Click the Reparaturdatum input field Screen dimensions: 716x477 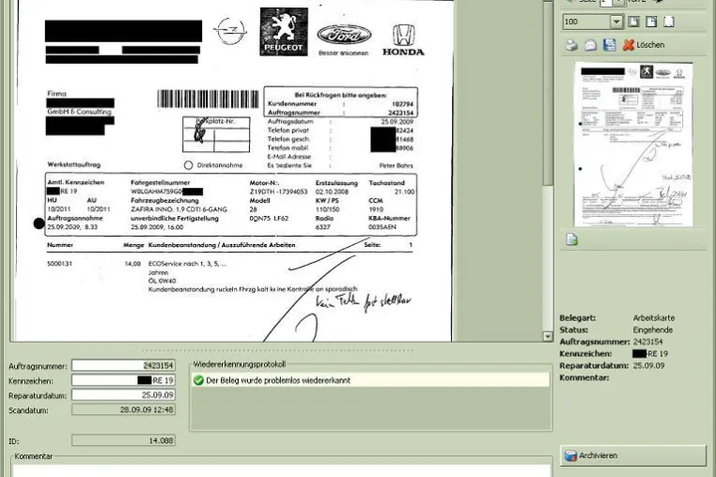pos(123,394)
